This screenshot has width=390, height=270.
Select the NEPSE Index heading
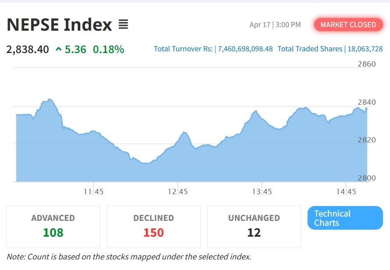(x=59, y=25)
